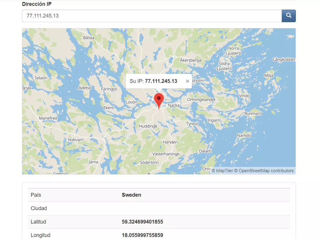Click the Åkersberga place label
The width and height of the screenshot is (321, 239).
(x=190, y=60)
